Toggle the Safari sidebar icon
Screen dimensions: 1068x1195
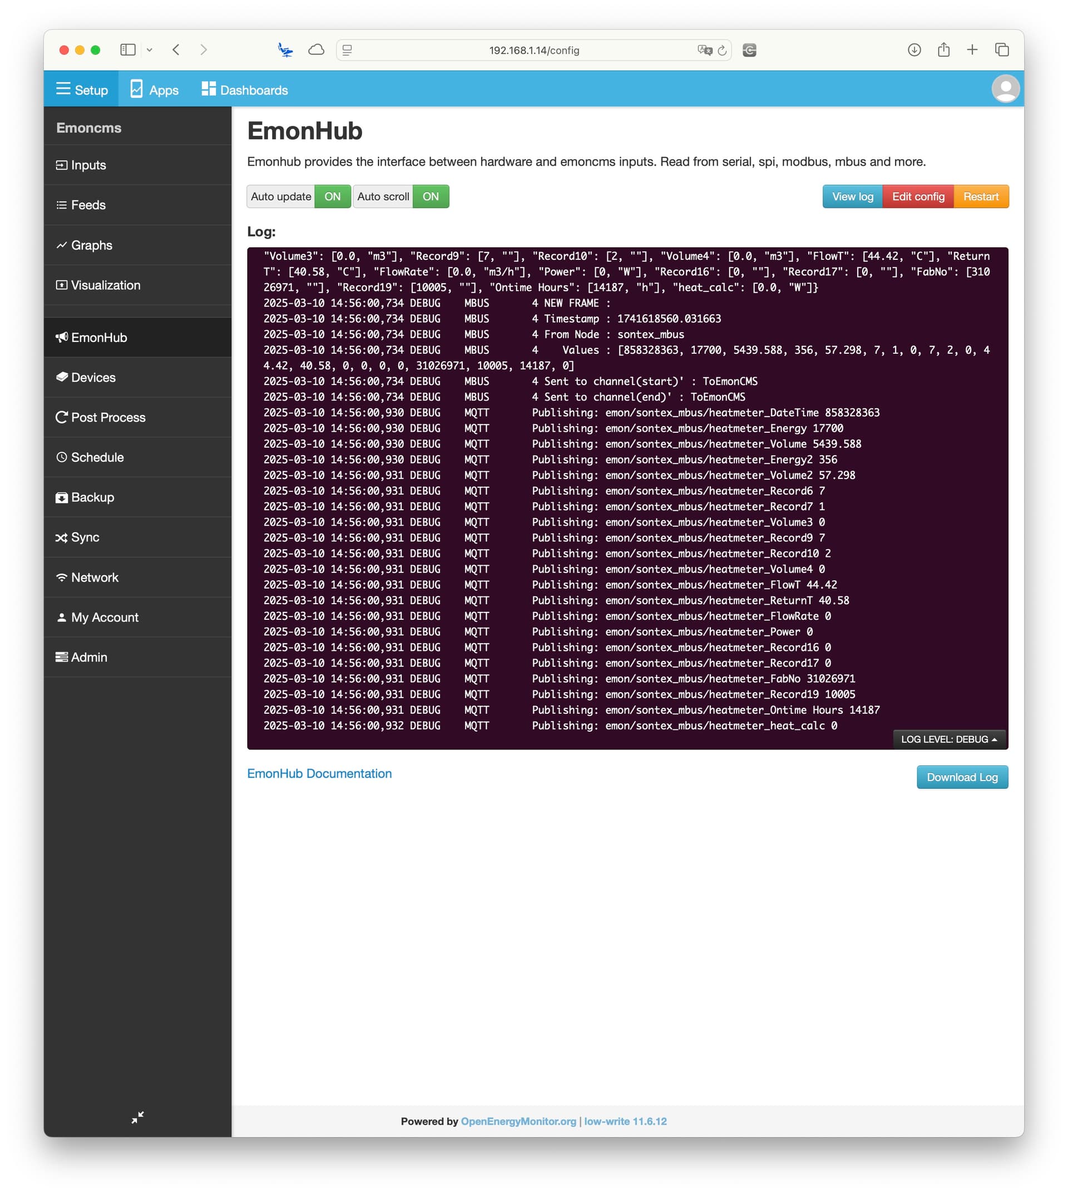pos(127,50)
